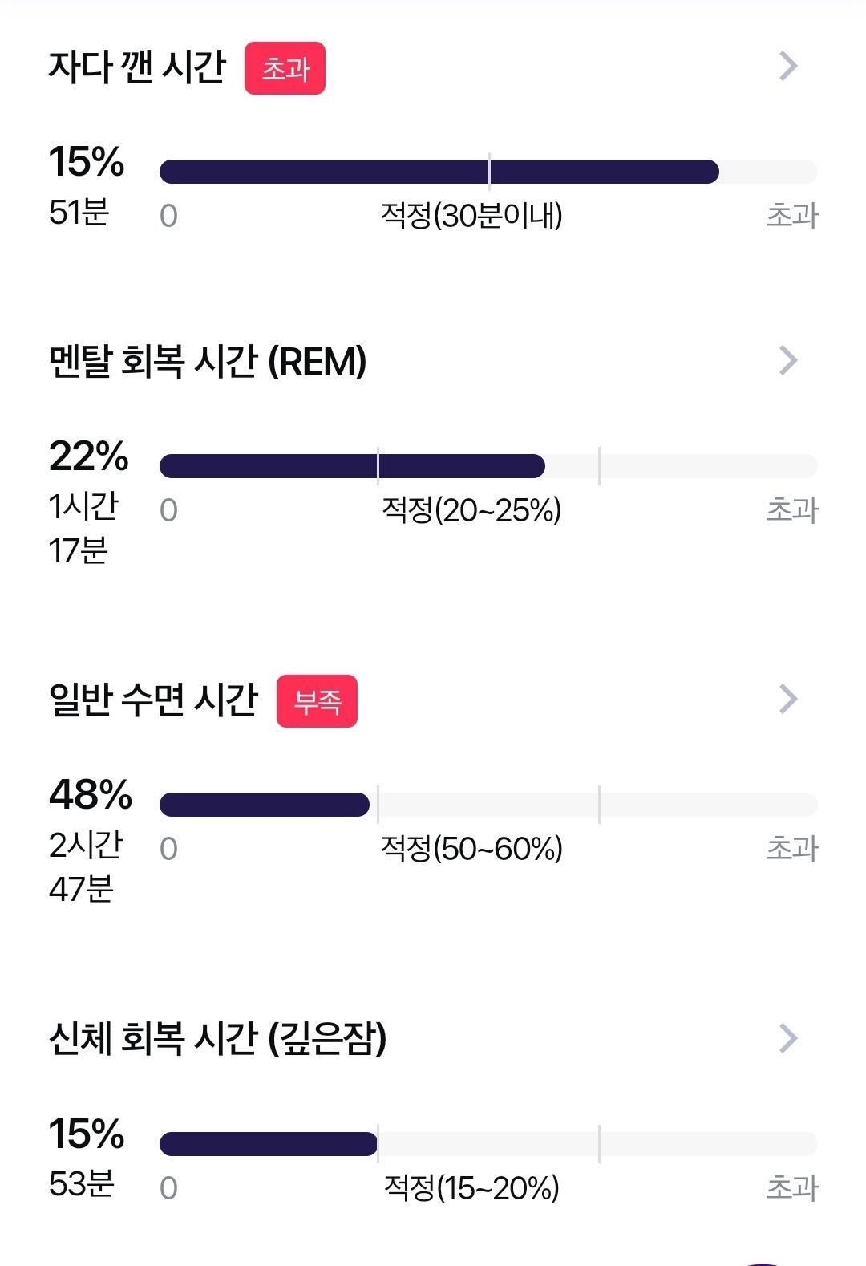Viewport: 866px width, 1266px height.
Task: Select the 일반 수면 시간 heading
Action: 153,700
